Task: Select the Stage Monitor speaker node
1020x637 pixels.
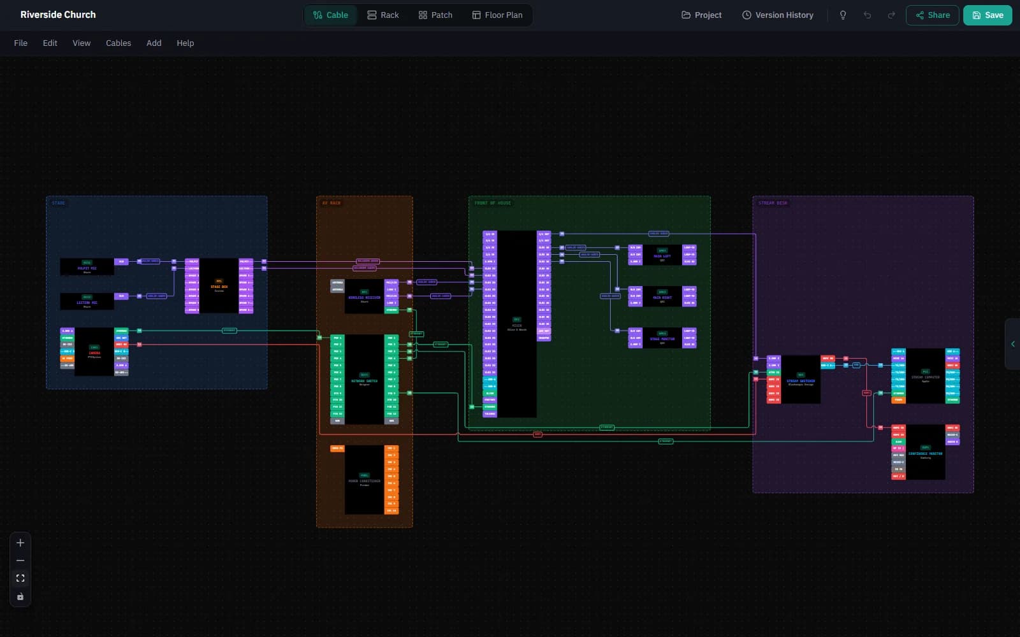Action: 662,338
